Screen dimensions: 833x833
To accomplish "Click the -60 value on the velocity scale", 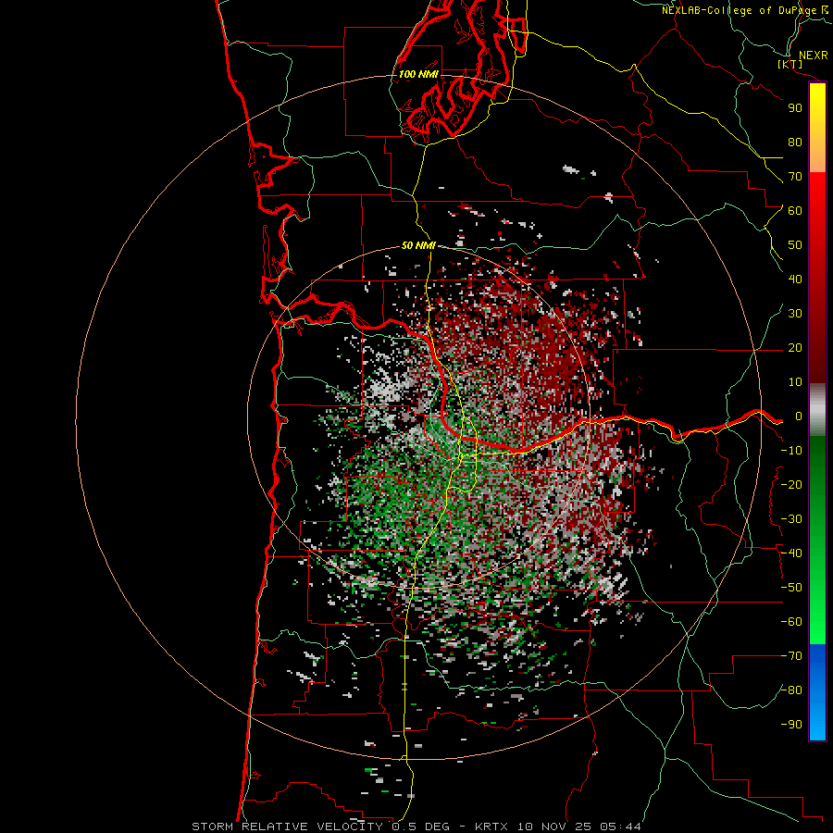I will pos(791,622).
